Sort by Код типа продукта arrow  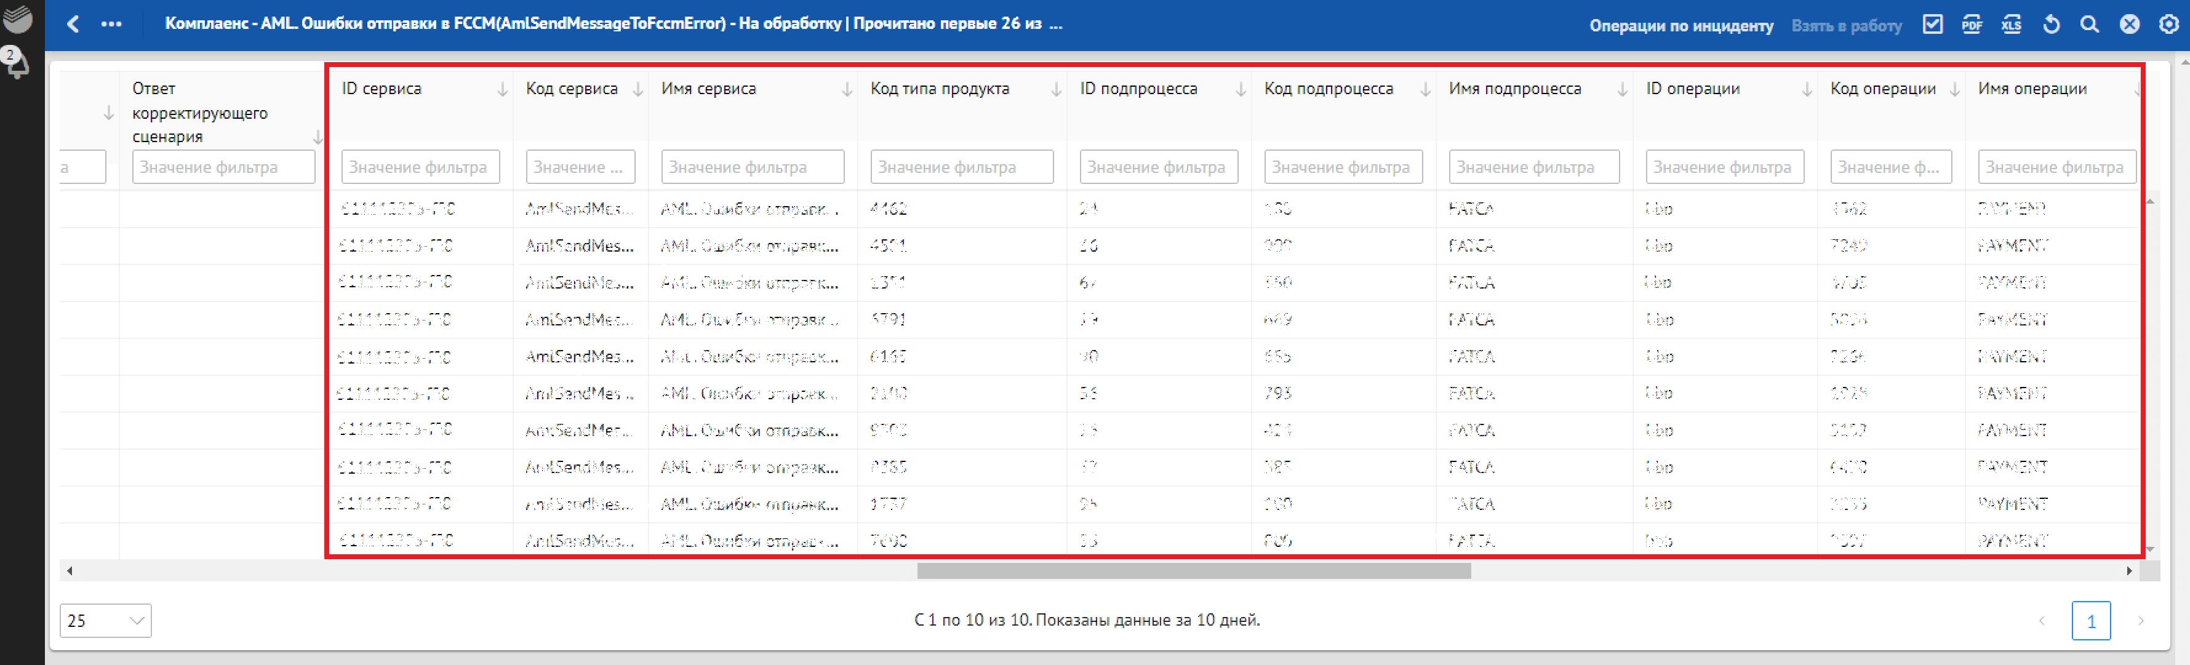(x=1056, y=89)
